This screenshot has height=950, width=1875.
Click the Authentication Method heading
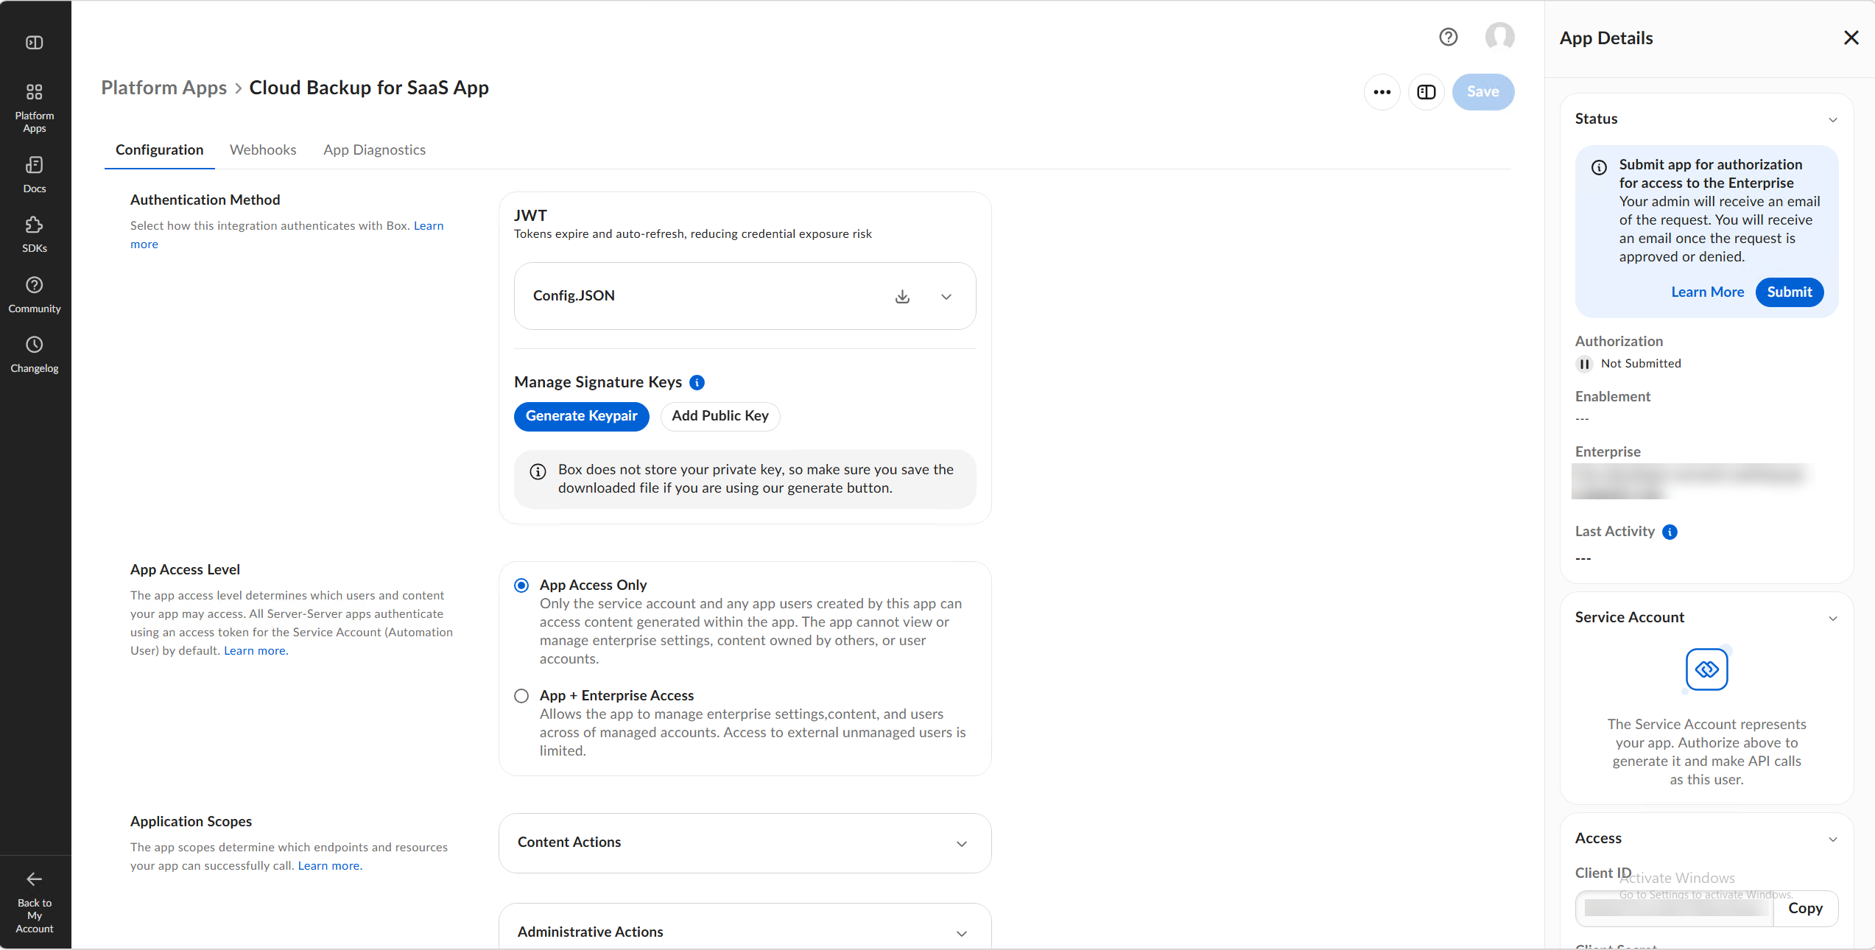click(x=205, y=200)
